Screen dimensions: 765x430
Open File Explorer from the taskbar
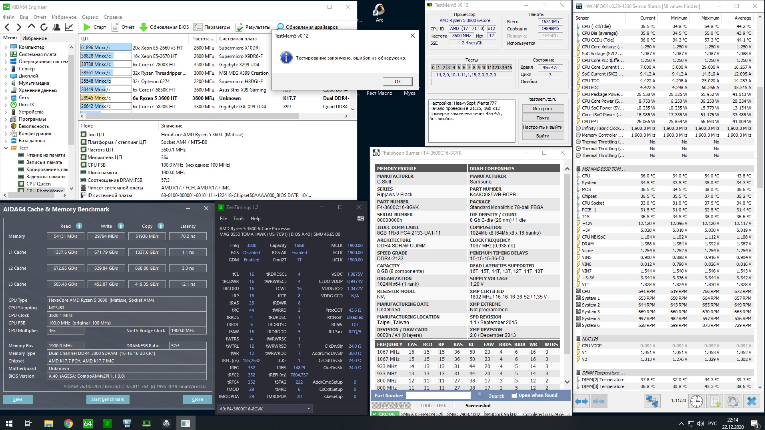click(x=48, y=423)
